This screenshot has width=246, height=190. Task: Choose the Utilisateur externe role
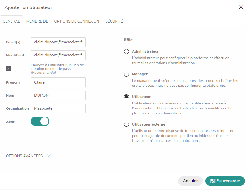point(126,124)
